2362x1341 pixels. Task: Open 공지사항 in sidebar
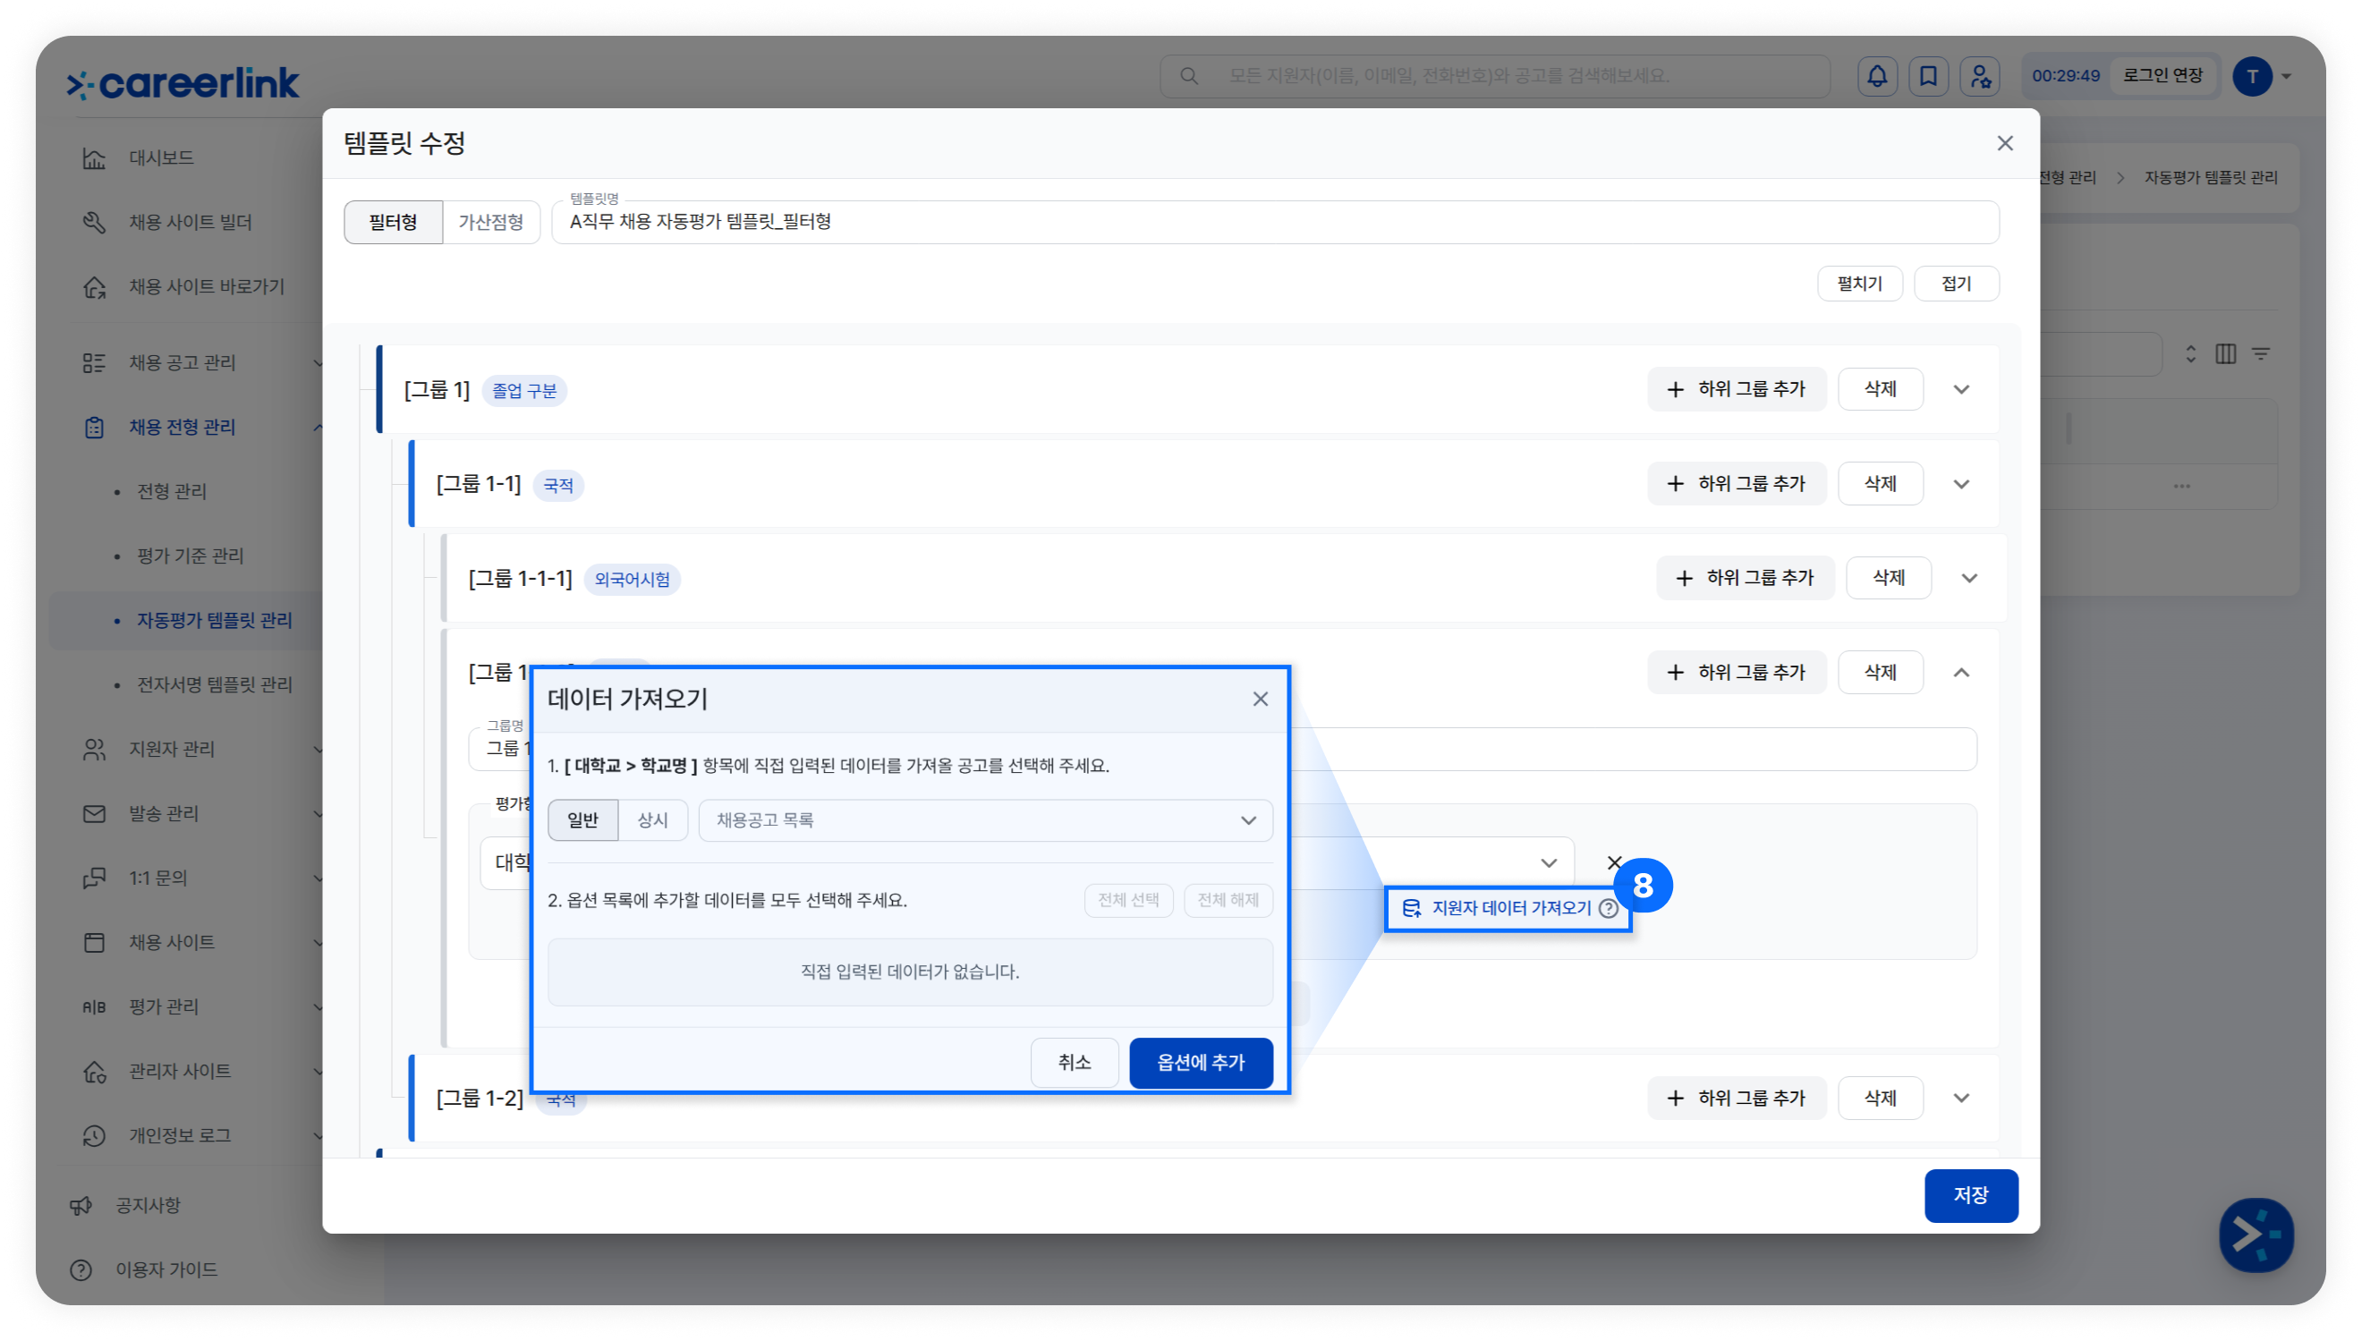point(148,1206)
